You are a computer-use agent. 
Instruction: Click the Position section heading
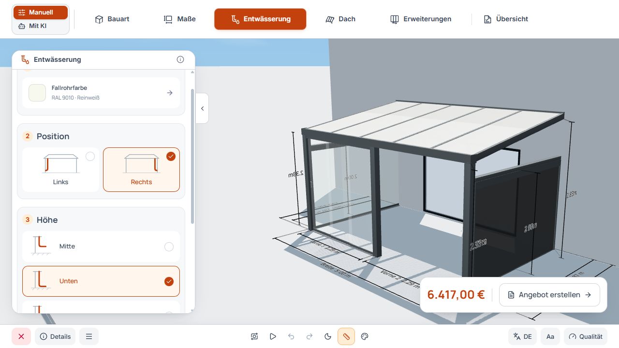pyautogui.click(x=53, y=136)
